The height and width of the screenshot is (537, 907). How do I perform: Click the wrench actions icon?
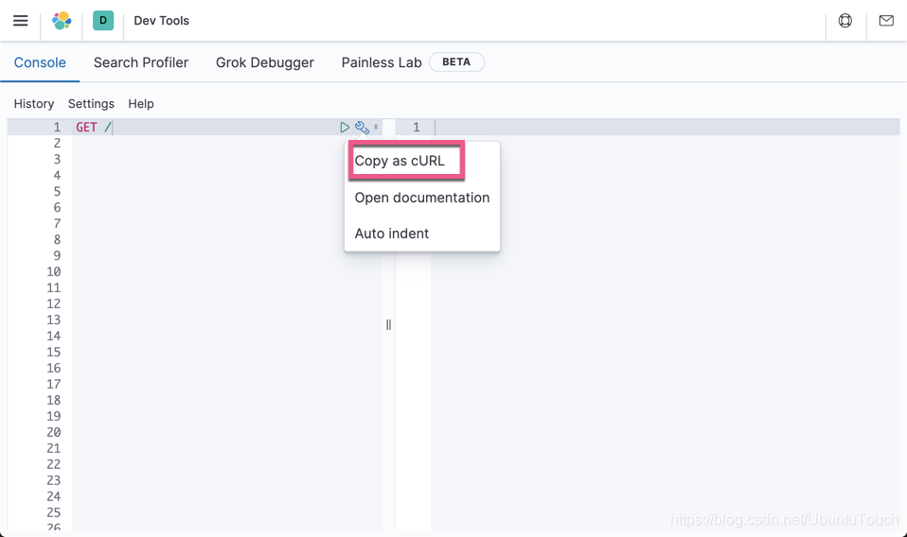click(x=362, y=127)
